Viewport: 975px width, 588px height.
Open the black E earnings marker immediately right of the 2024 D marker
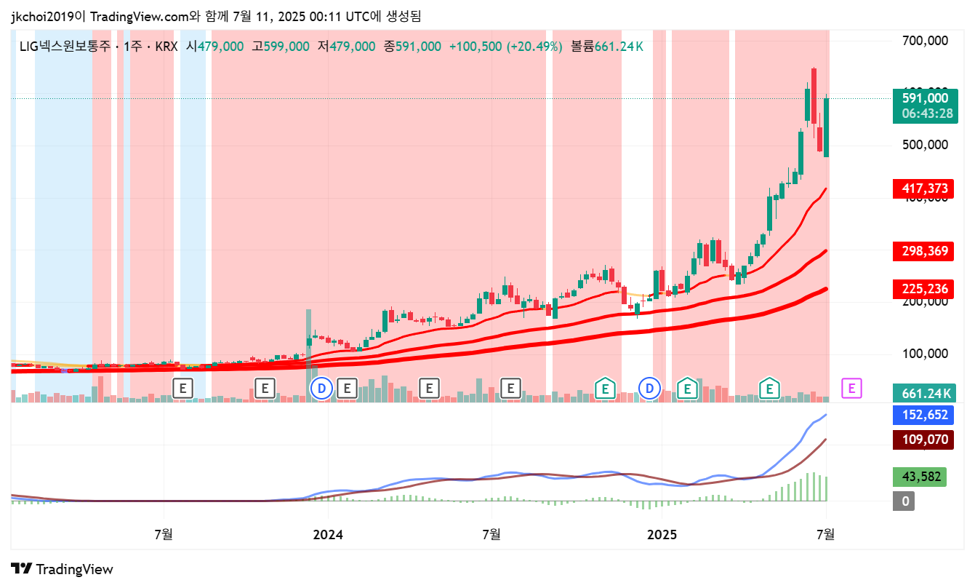[x=348, y=388]
